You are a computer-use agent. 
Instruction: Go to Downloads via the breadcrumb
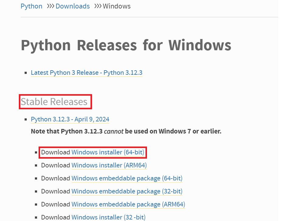73,6
